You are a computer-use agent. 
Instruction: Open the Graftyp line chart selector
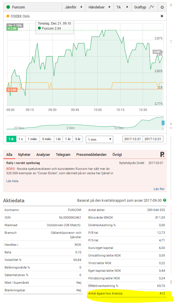[x=144, y=7]
